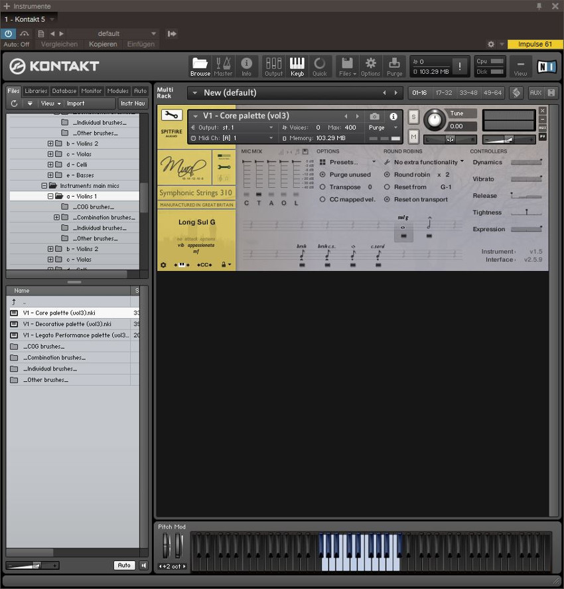Open the Output st.1 dropdown

232,127
